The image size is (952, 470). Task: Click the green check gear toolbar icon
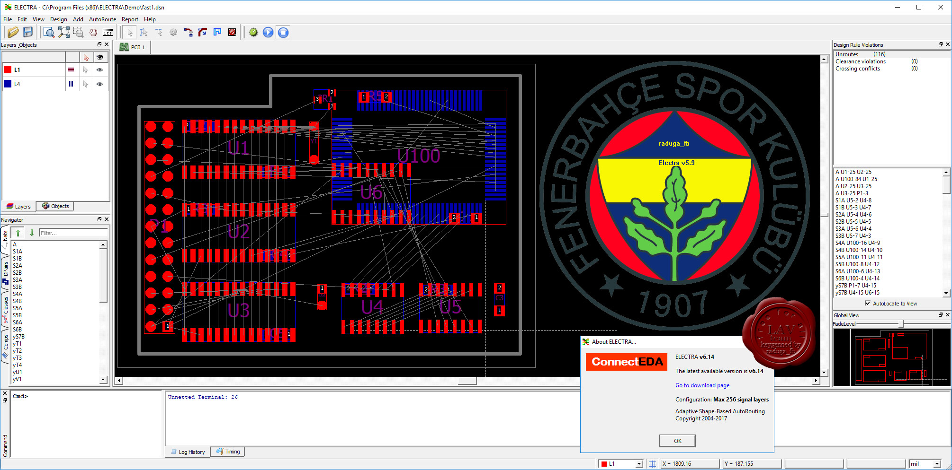coord(253,32)
